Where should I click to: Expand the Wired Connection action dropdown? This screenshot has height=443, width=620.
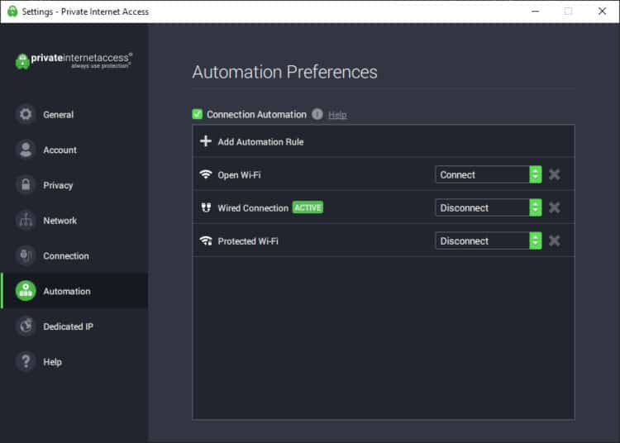[x=488, y=207]
